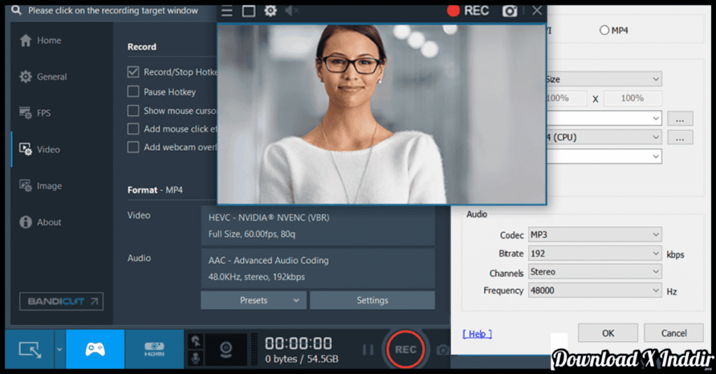The image size is (716, 374).
Task: Click the muted speaker icon in overlay bar
Action: 292,10
